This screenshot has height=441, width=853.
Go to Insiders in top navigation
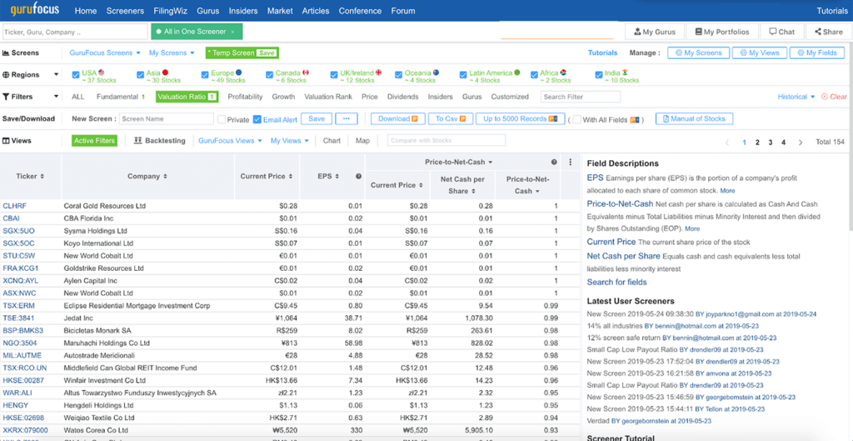tap(244, 11)
